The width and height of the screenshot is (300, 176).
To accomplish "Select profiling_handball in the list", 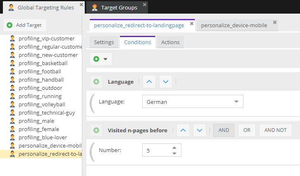I will [41, 80].
